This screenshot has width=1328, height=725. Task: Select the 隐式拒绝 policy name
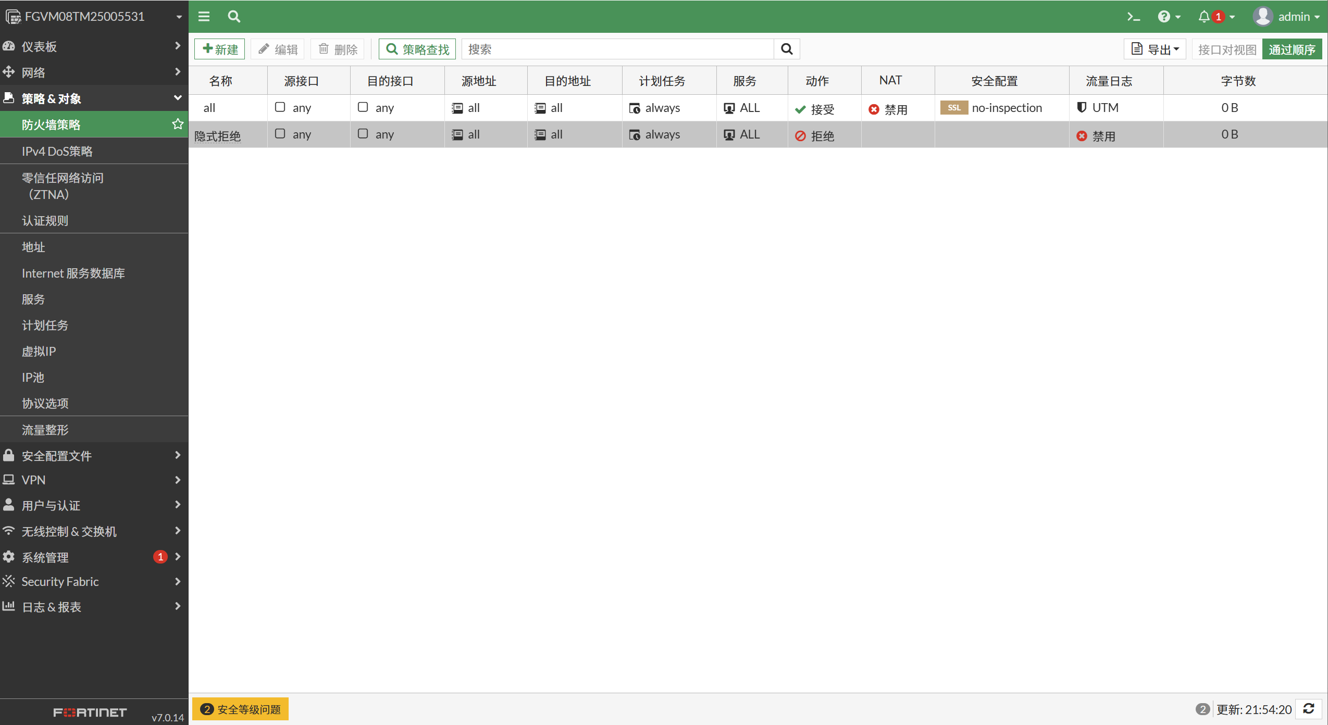point(217,136)
